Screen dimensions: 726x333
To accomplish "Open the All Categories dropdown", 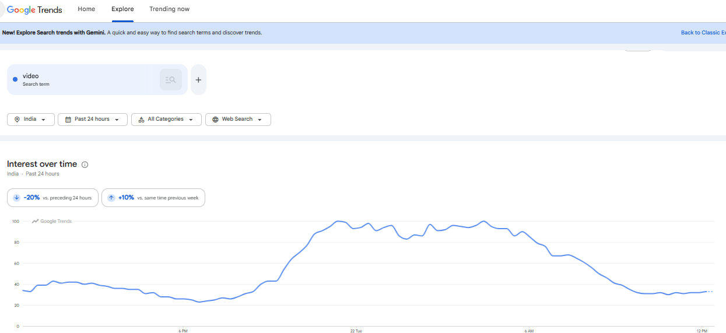I will pos(167,119).
